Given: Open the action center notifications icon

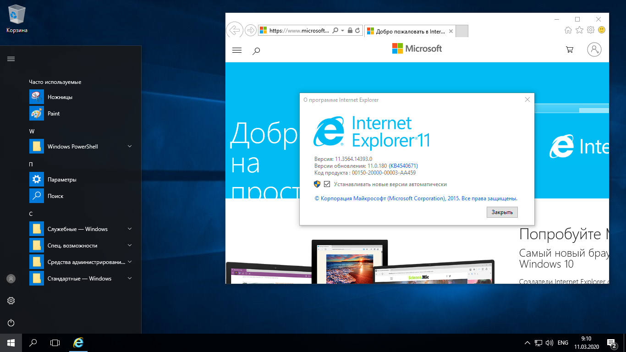Looking at the screenshot, I should (x=612, y=343).
